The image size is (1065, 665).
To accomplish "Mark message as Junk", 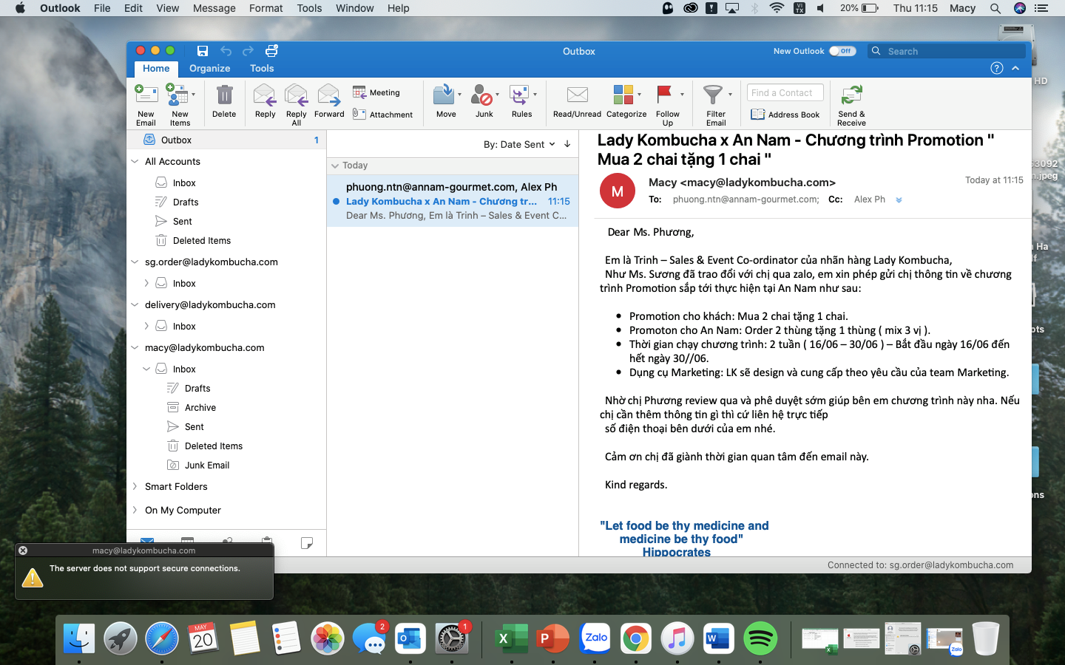I will click(481, 95).
